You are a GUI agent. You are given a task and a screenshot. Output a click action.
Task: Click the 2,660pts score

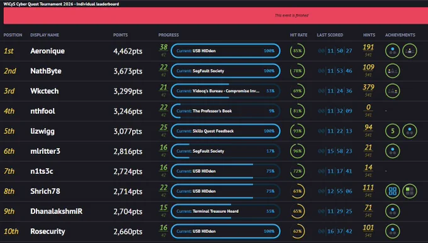pyautogui.click(x=128, y=232)
